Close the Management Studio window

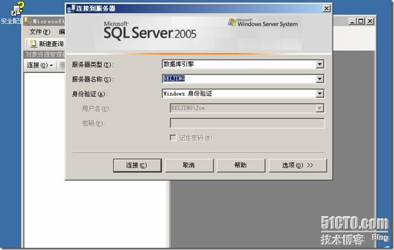coord(370,21)
